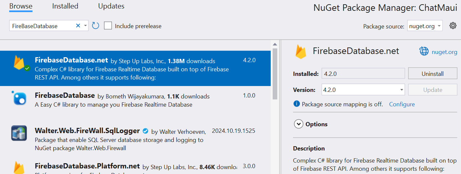
Task: Switch to the Updates tab
Action: [x=111, y=6]
